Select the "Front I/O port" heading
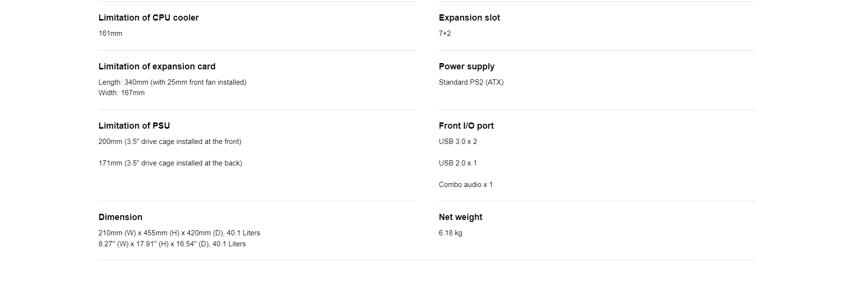 point(466,126)
